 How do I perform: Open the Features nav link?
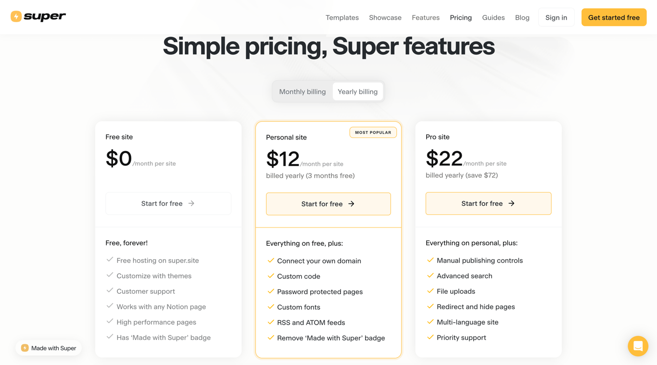coord(426,17)
